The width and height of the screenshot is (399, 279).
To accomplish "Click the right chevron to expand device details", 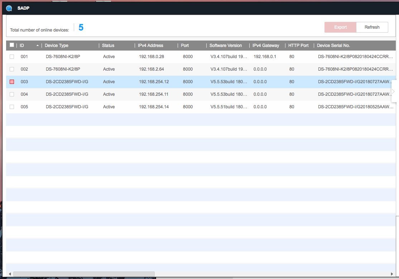I will (393, 91).
